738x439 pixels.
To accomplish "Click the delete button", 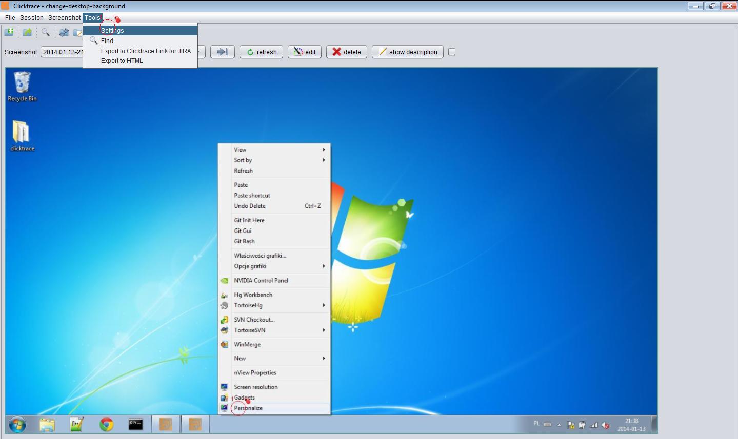I will (347, 52).
